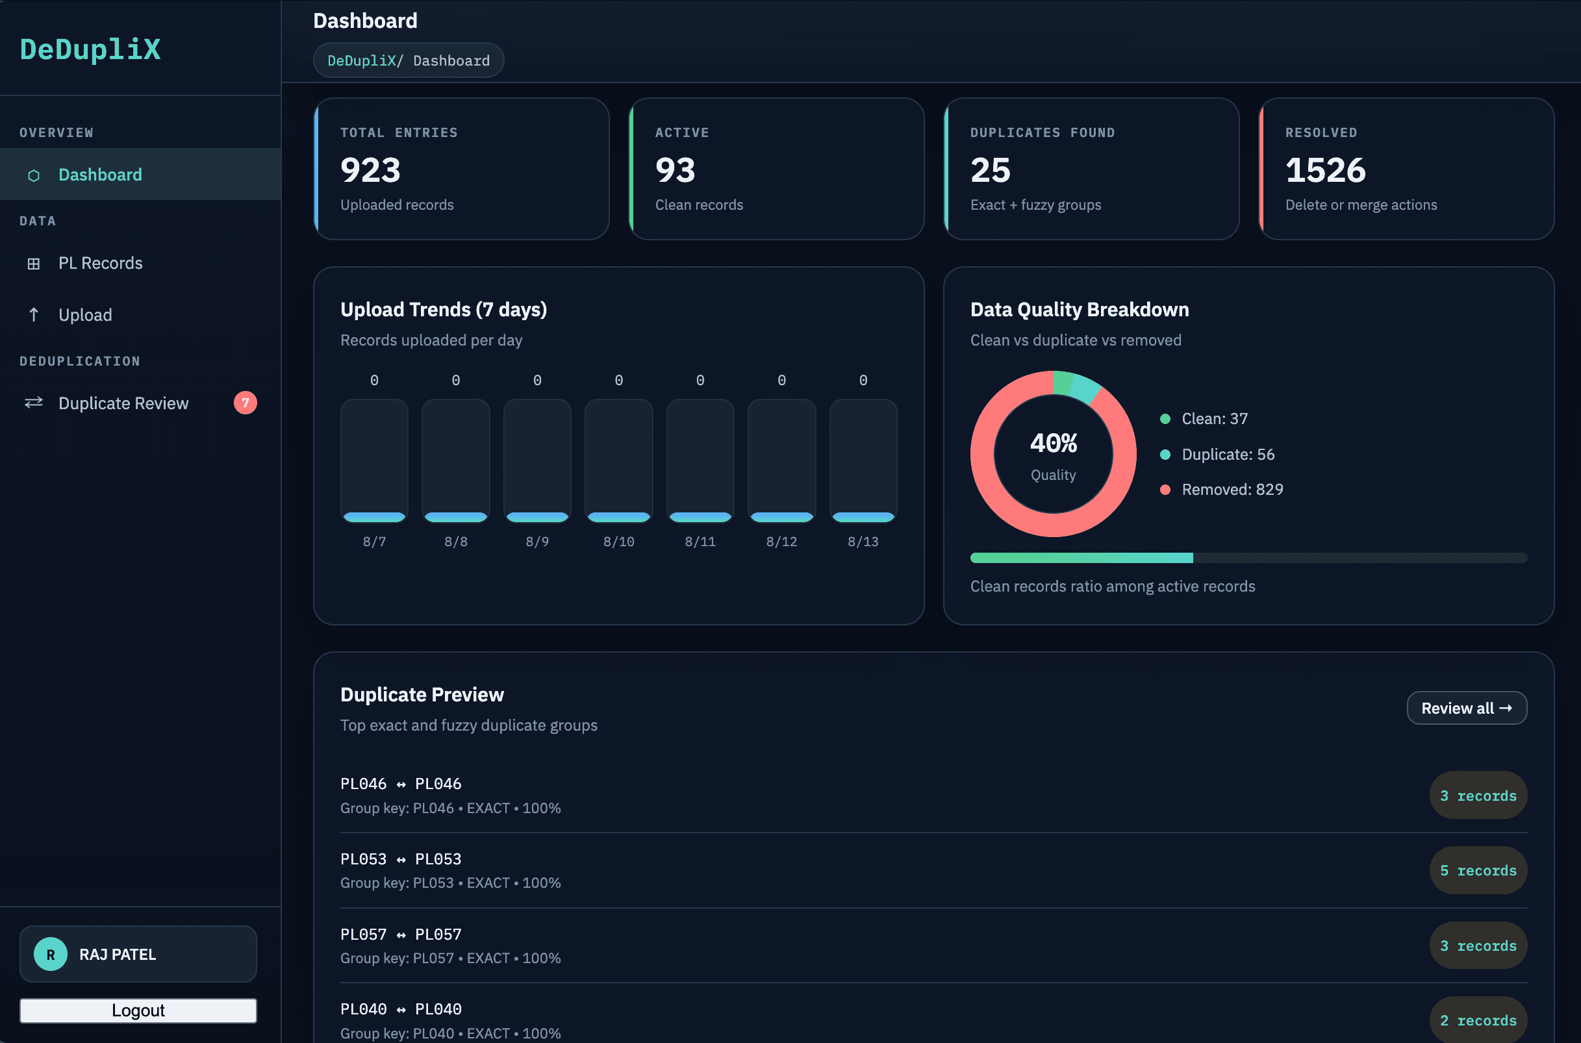Viewport: 1581px width, 1043px height.
Task: Open Duplicate Review in the sidebar
Action: (x=140, y=403)
